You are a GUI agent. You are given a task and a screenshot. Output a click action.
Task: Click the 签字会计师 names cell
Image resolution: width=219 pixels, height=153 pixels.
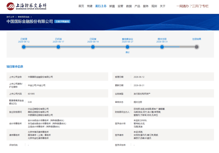[x=140, y=124]
